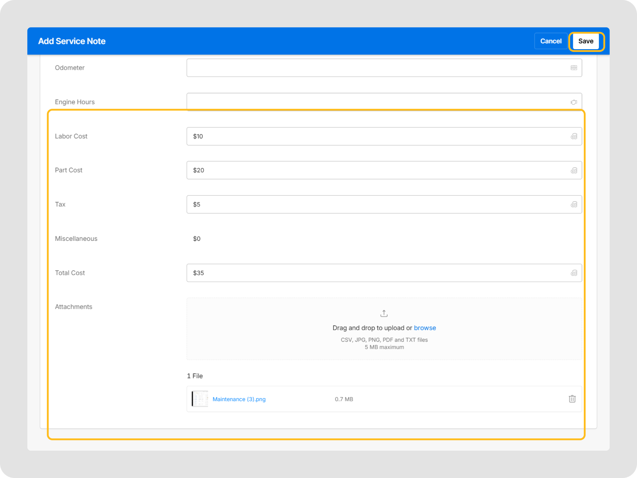Image resolution: width=637 pixels, height=478 pixels.
Task: Click the Maintenance file thumbnail preview
Action: [200, 399]
